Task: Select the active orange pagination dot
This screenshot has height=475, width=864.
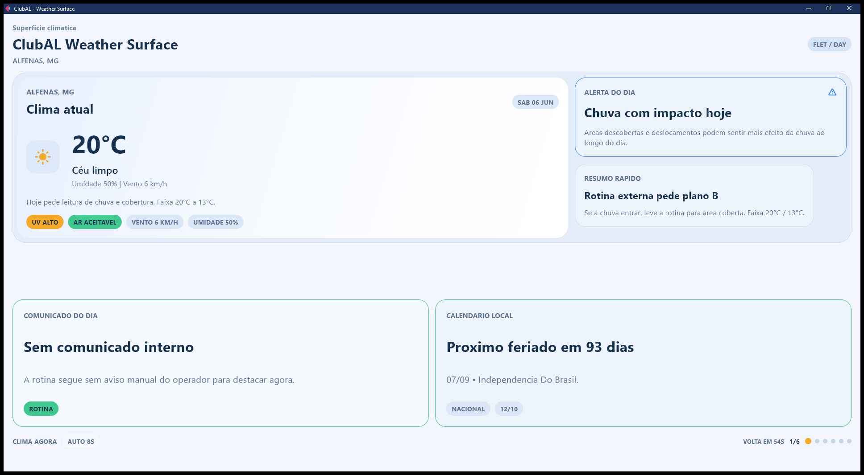Action: click(808, 441)
